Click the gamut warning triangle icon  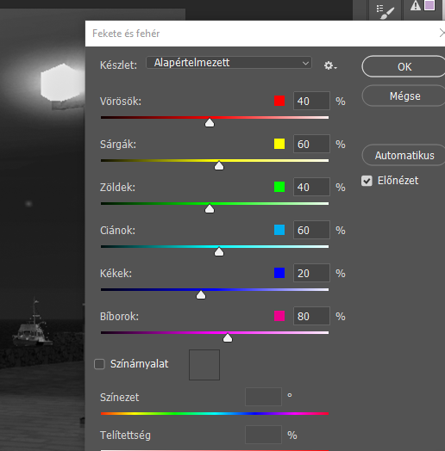coord(416,6)
